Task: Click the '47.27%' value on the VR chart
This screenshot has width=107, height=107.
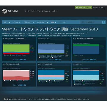Action: point(102,79)
